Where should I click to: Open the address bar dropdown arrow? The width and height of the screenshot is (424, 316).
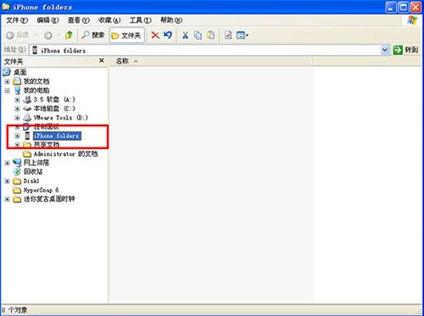[384, 50]
